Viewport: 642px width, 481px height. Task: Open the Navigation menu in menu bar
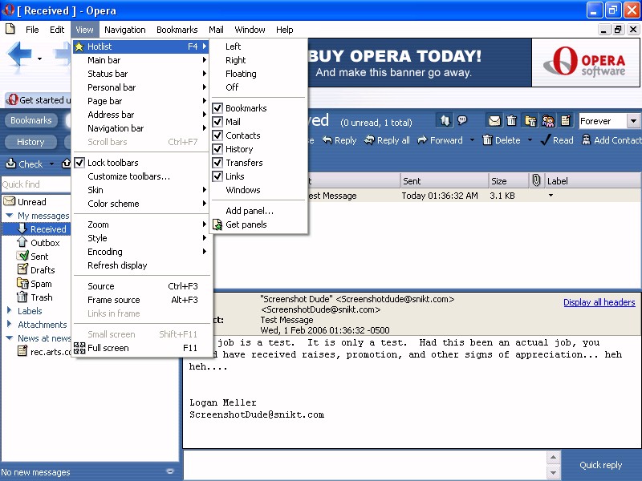124,30
